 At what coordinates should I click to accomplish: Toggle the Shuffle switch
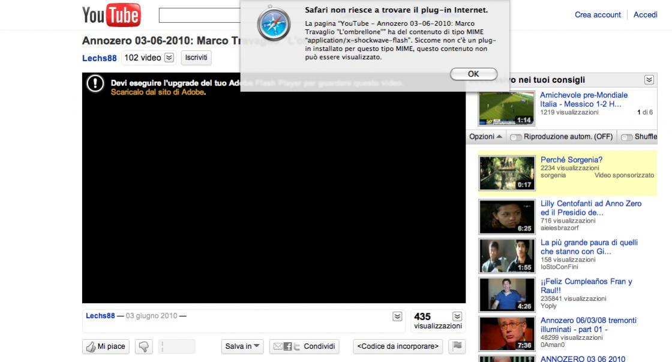pos(626,137)
